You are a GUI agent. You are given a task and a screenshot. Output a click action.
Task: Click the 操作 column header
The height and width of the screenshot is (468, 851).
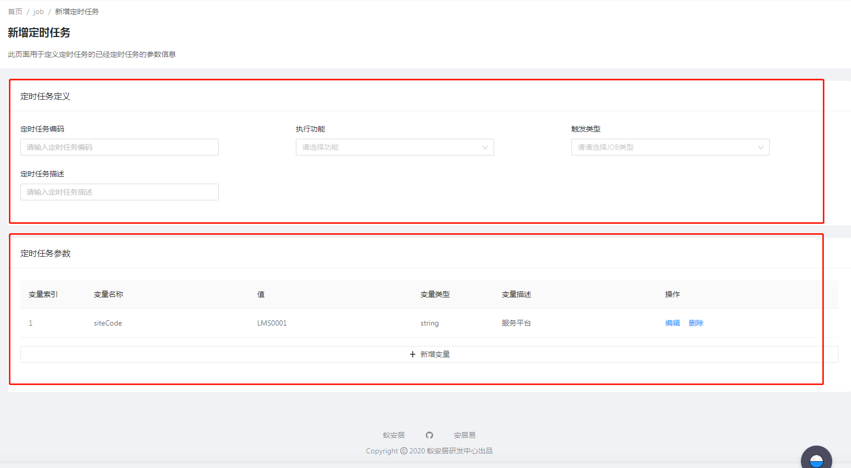tap(673, 294)
